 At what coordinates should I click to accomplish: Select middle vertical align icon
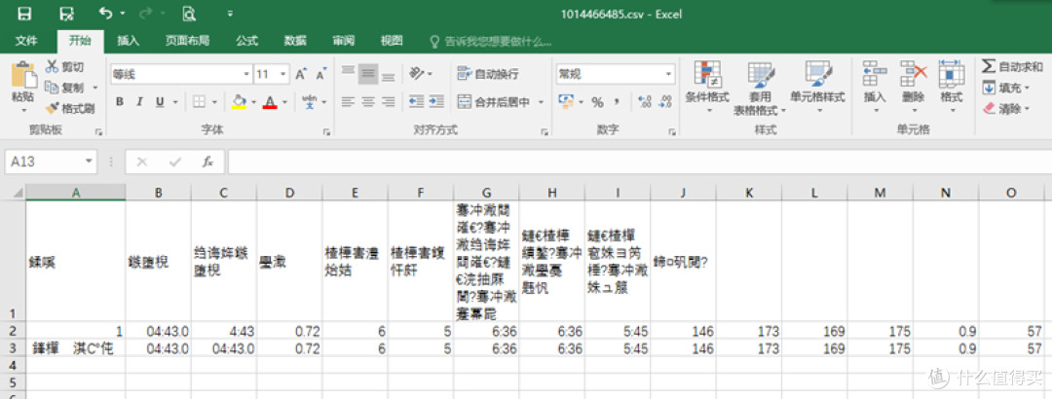pyautogui.click(x=367, y=73)
